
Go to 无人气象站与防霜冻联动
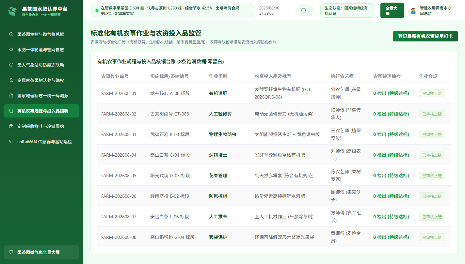pos(41,65)
